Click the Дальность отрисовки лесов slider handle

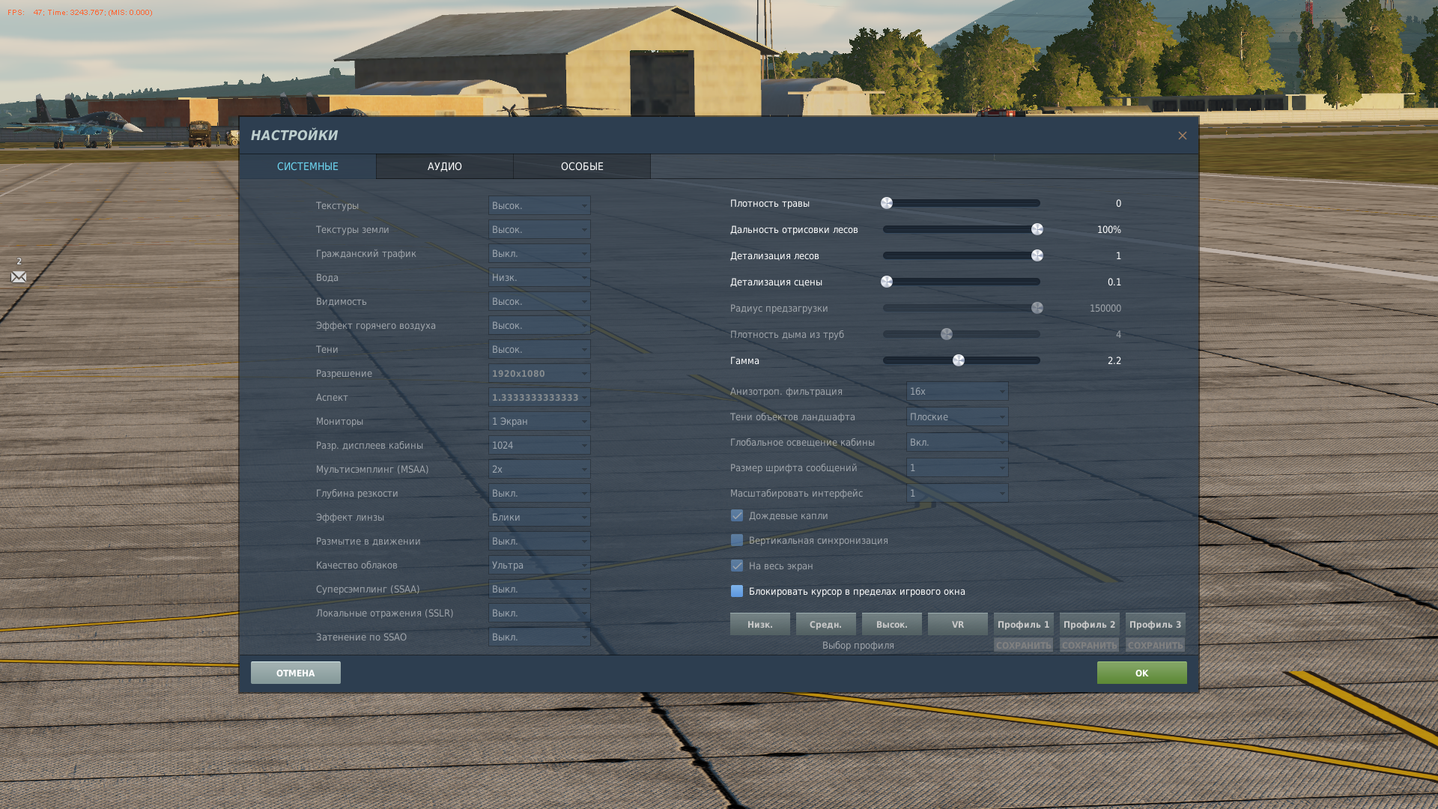tap(1037, 229)
